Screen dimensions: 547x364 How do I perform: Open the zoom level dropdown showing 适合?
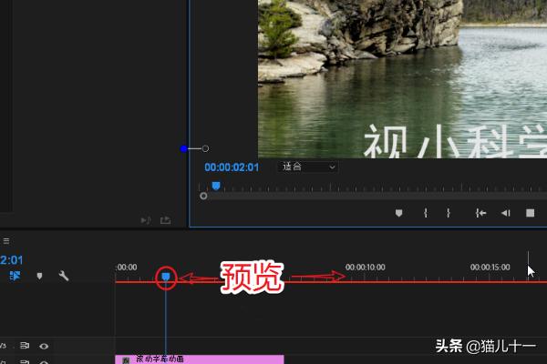point(308,167)
